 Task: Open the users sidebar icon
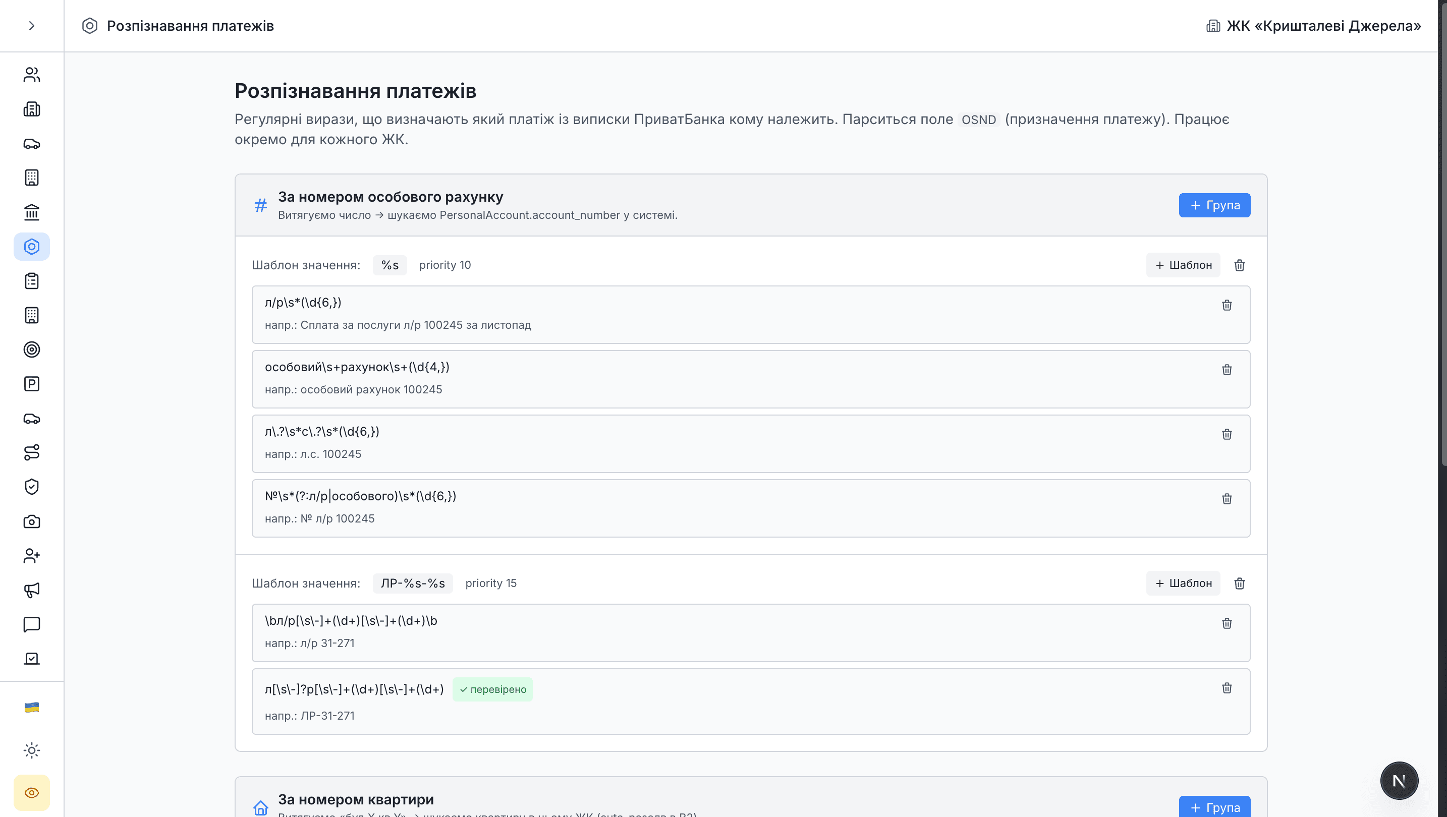pos(31,75)
